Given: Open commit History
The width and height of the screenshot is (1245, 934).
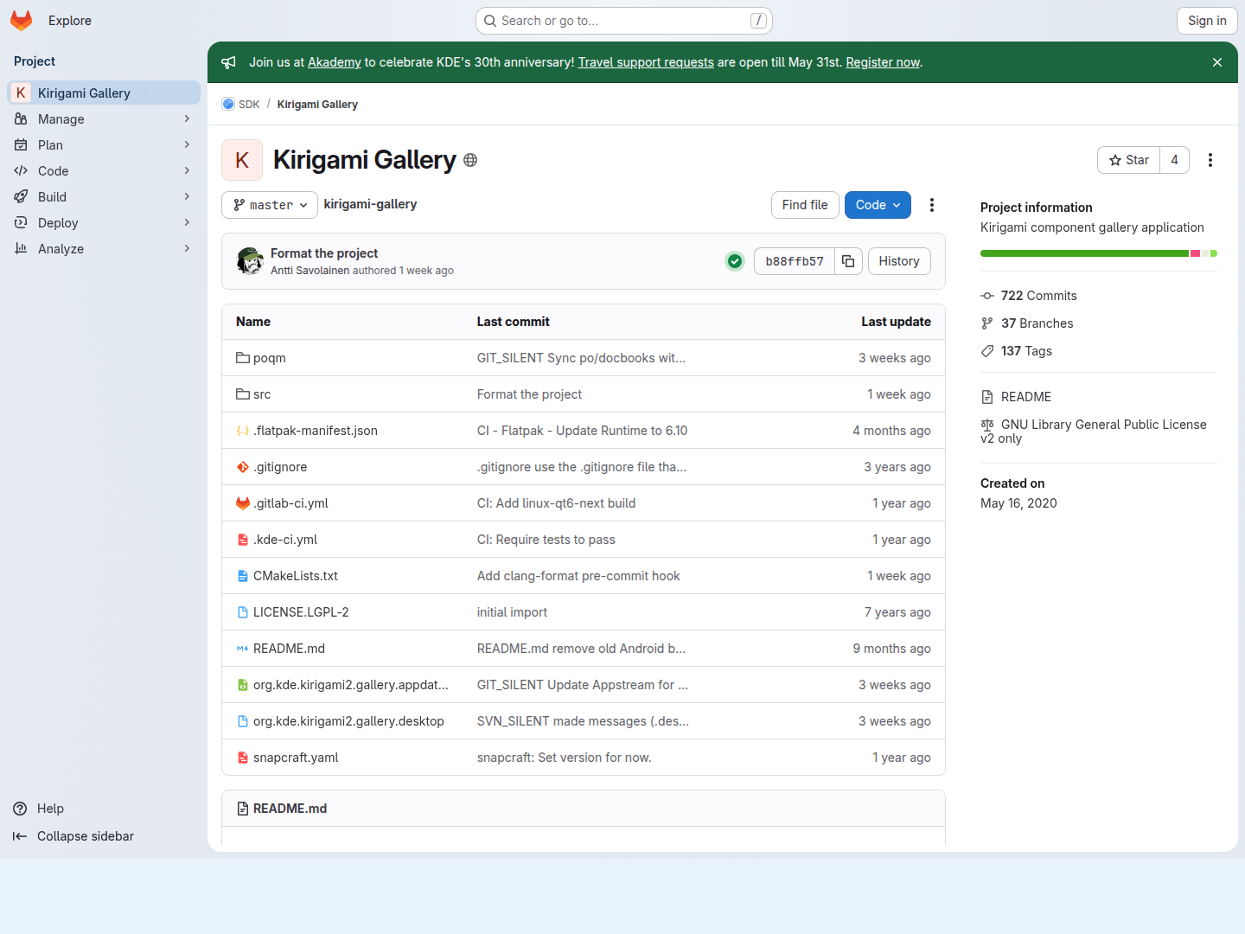Looking at the screenshot, I should [x=899, y=261].
